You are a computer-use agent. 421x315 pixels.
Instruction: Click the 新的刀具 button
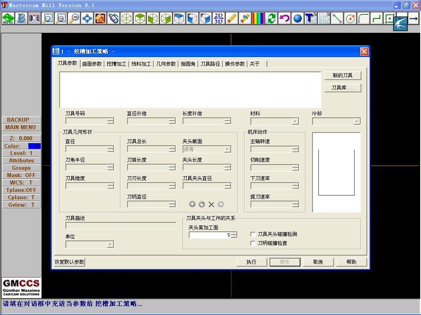[342, 75]
